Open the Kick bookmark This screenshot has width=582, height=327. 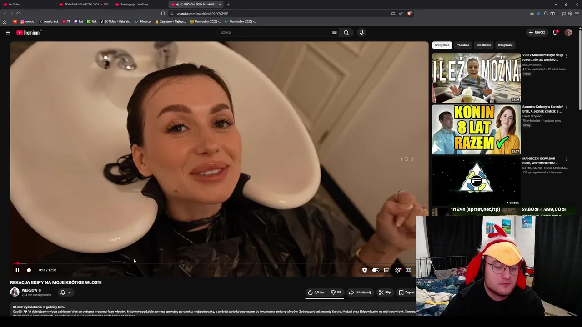tap(91, 21)
